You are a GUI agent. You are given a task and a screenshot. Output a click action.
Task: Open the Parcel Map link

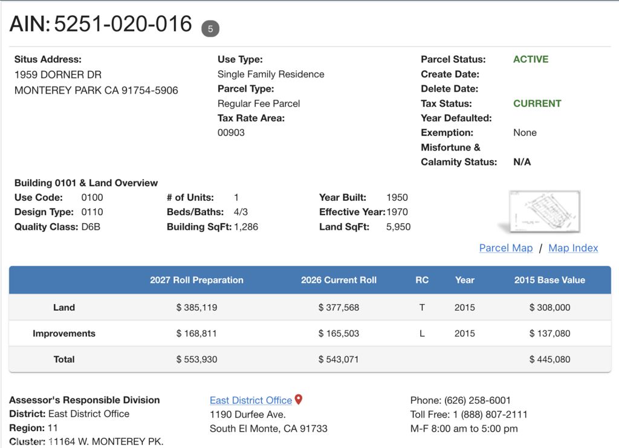click(x=506, y=248)
